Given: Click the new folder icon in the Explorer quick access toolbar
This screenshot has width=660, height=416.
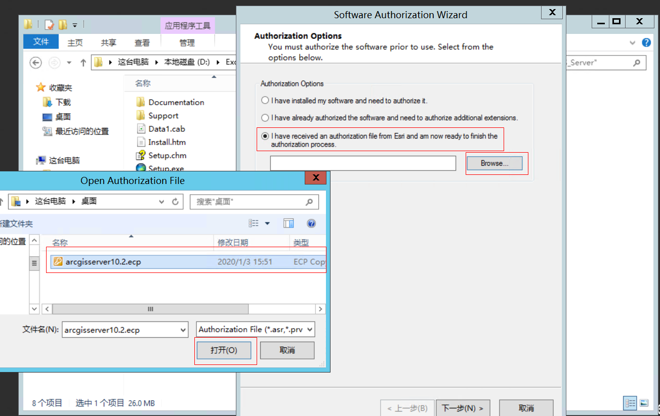Looking at the screenshot, I should tap(63, 25).
